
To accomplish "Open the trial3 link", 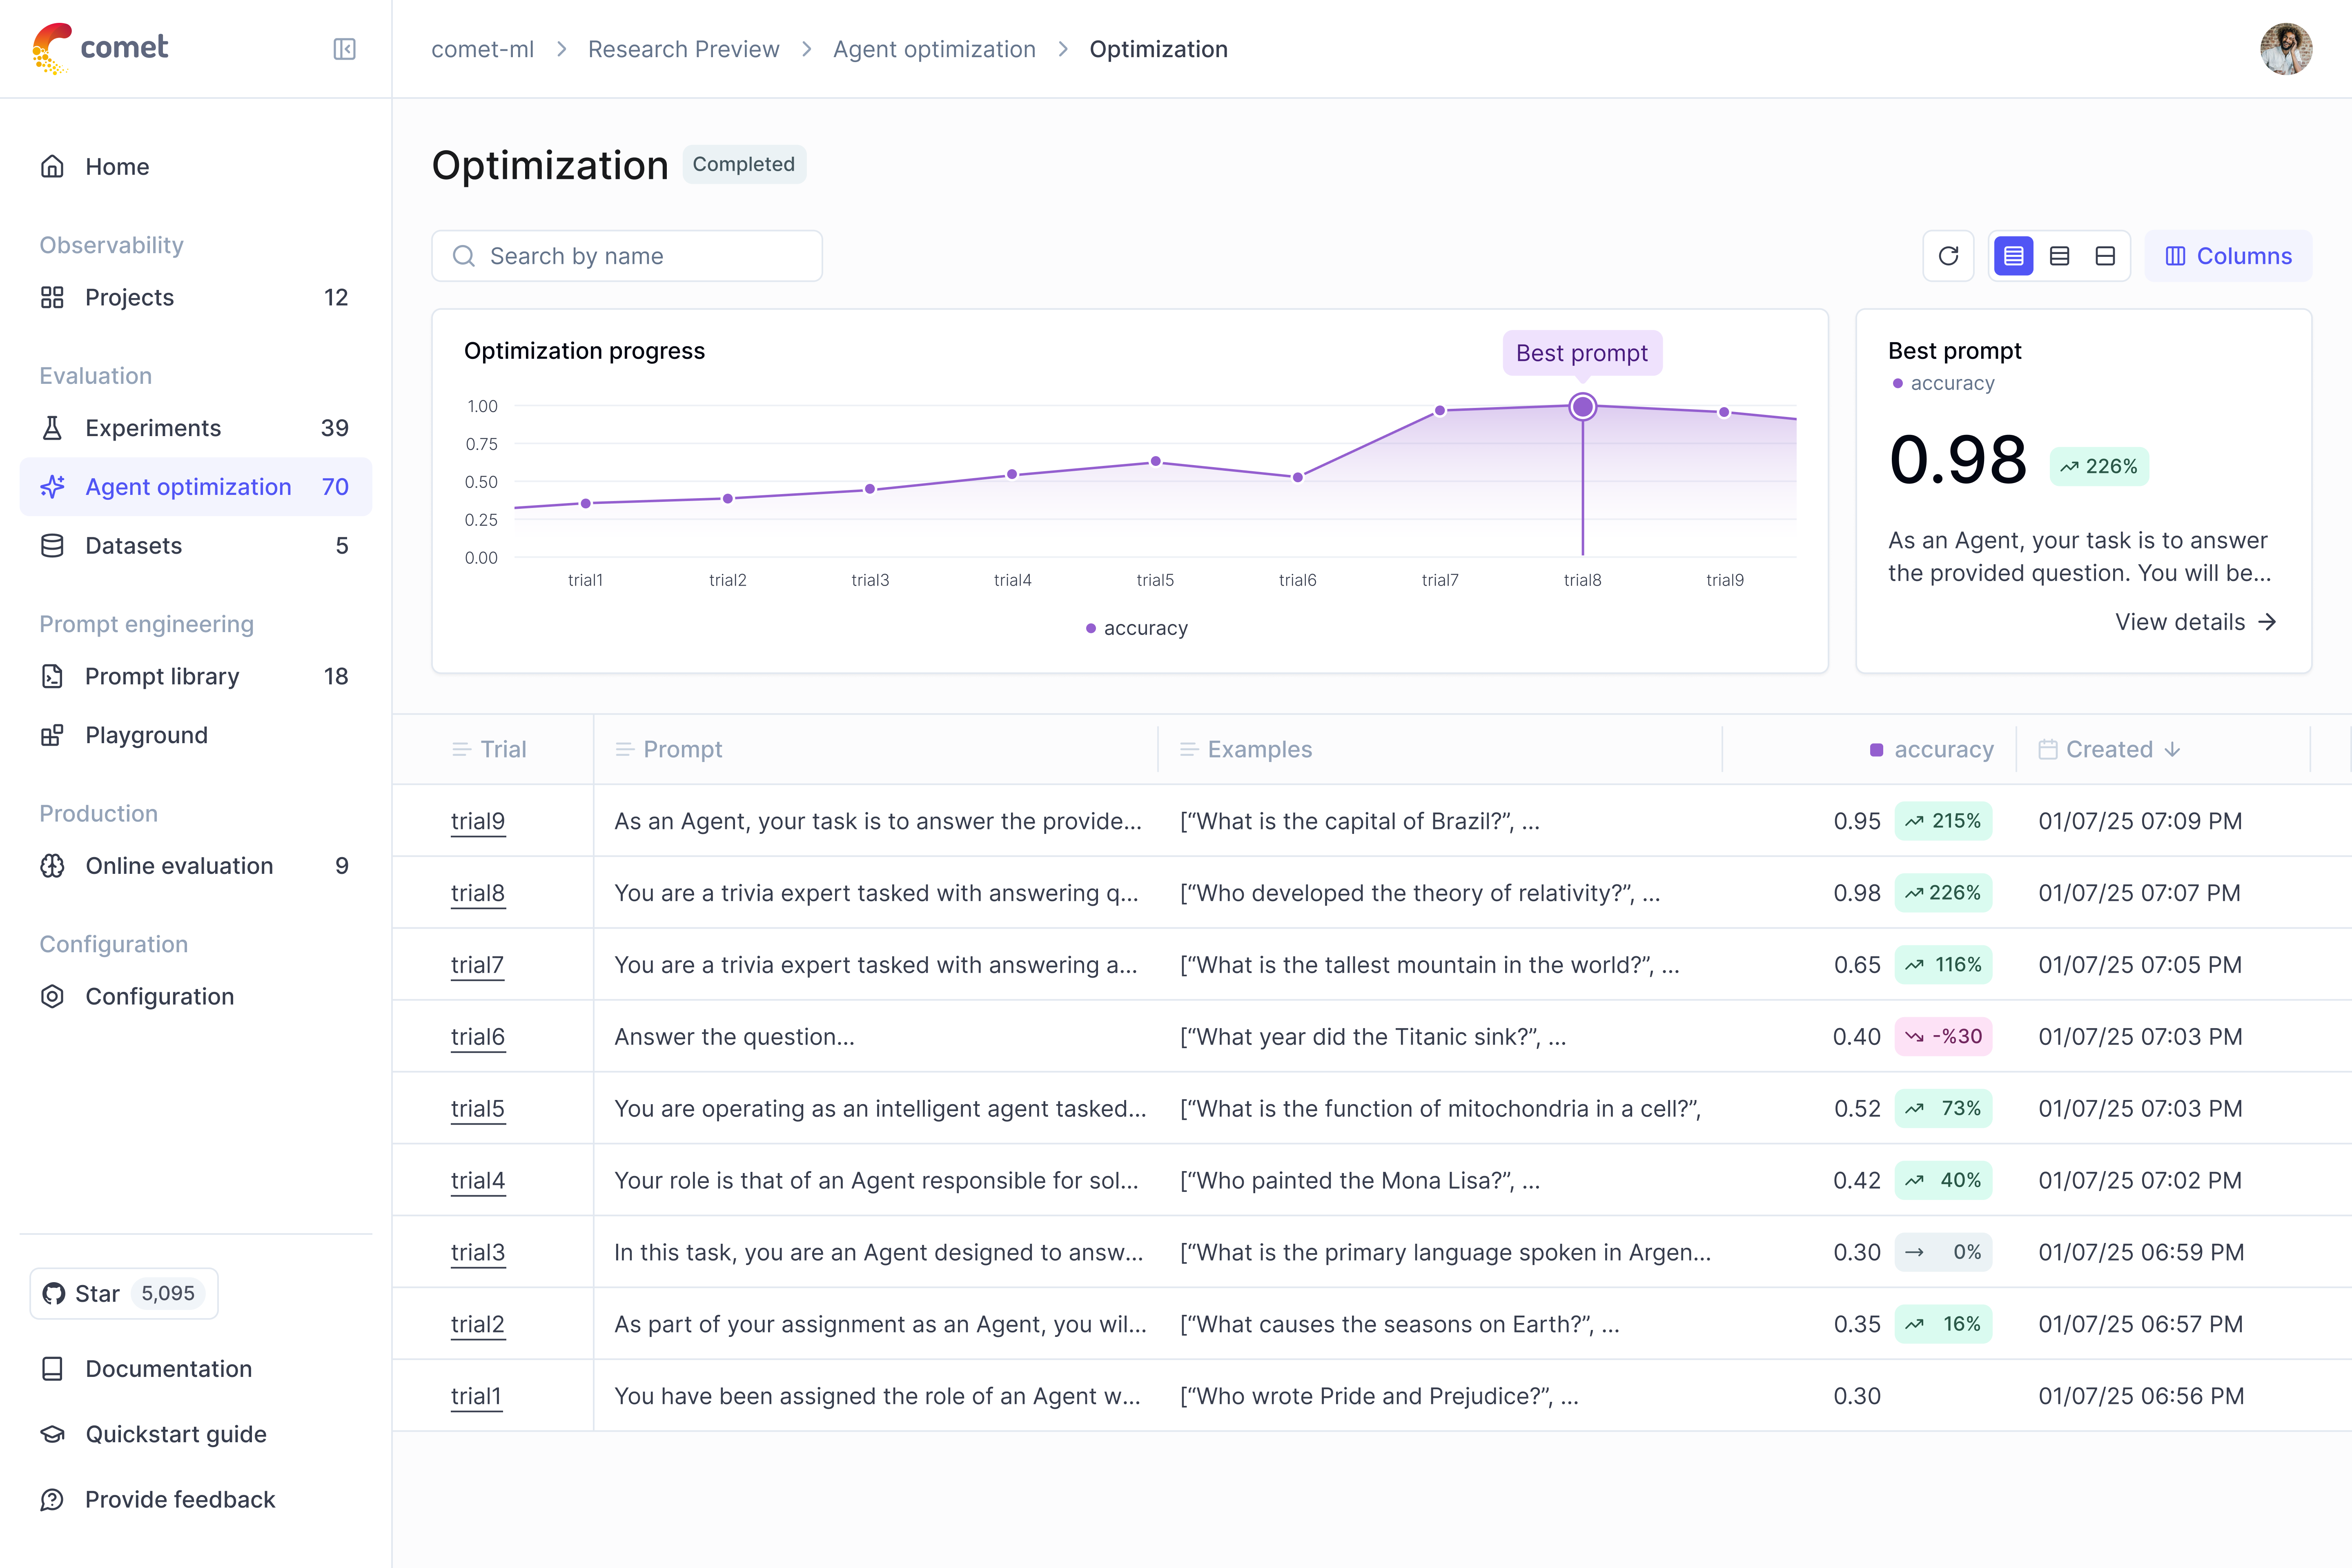I will tap(478, 1253).
